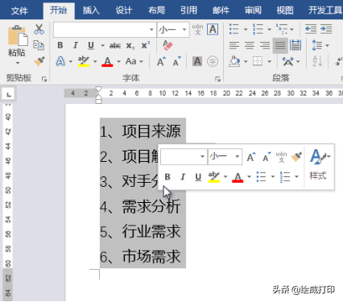Click the Copy icon in clipboard group
Screen dimensions: 343x302
39,45
